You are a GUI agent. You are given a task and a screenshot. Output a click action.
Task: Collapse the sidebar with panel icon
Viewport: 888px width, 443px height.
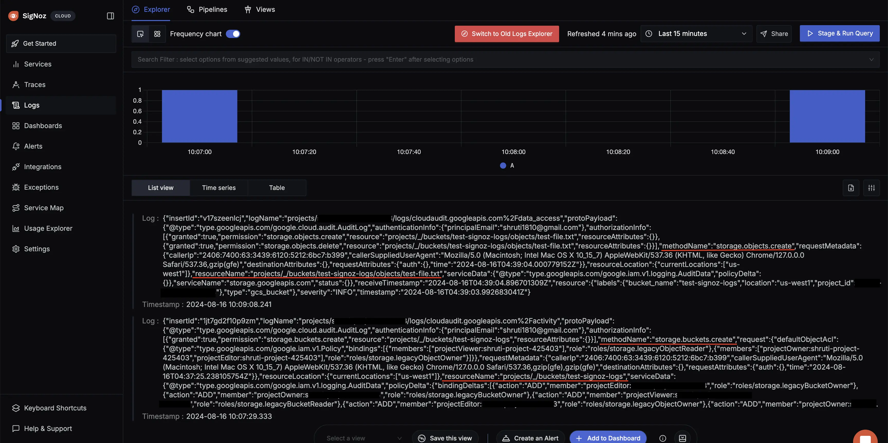110,16
